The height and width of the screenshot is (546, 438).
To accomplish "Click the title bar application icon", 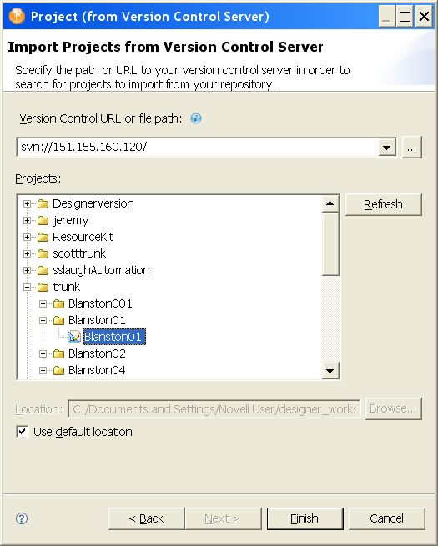I will tap(17, 16).
